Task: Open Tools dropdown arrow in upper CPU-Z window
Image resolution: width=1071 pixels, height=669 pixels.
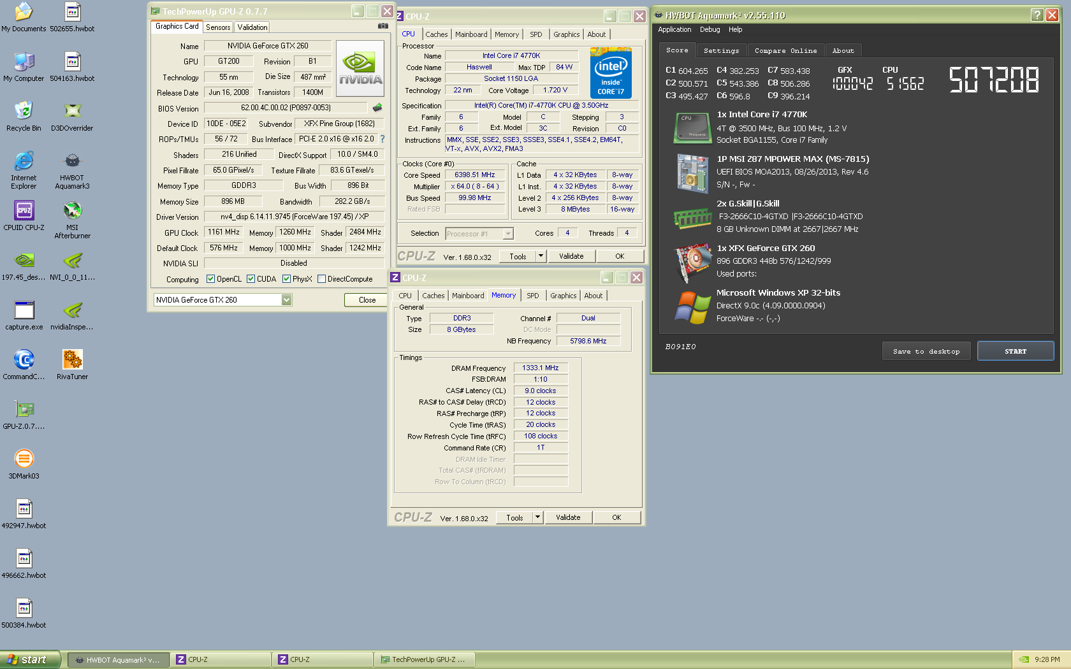Action: (x=541, y=256)
